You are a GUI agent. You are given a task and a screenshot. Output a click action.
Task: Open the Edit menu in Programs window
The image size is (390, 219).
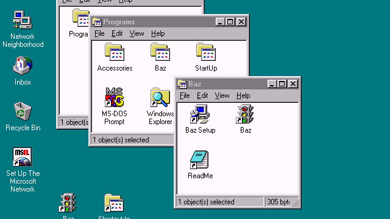(117, 33)
